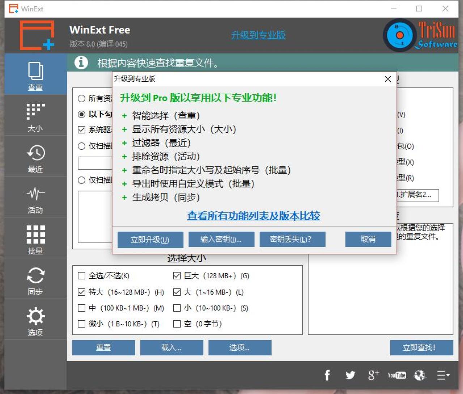Open the 最近 recent history sidebar icon
Screen dimensions: 463x394
[35, 158]
